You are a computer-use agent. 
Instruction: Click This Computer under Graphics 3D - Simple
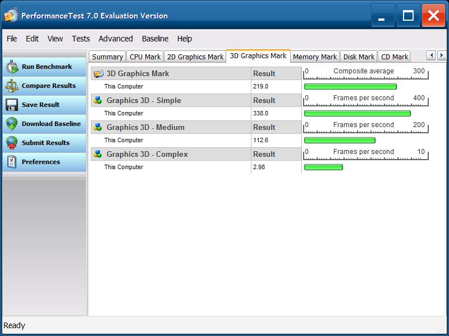tap(123, 114)
